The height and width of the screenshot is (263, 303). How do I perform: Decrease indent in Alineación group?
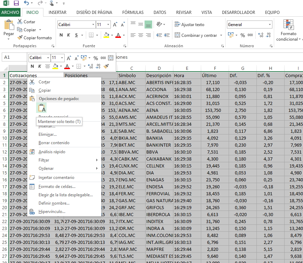point(159,35)
